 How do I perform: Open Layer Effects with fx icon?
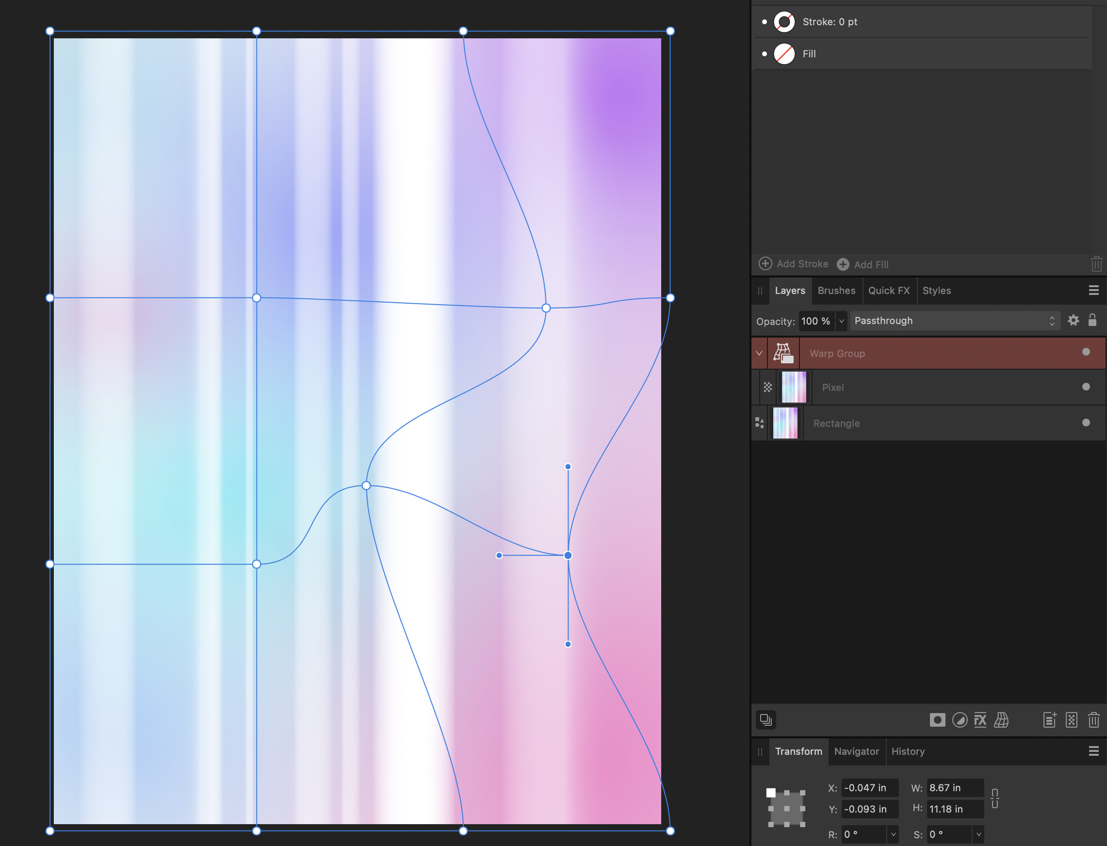(x=980, y=720)
